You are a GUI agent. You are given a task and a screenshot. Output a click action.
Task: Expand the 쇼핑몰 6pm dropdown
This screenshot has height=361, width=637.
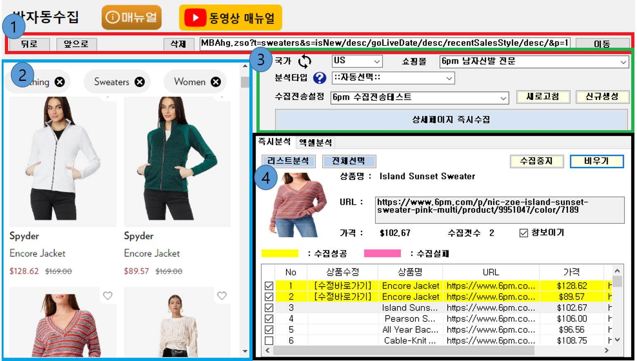534,61
